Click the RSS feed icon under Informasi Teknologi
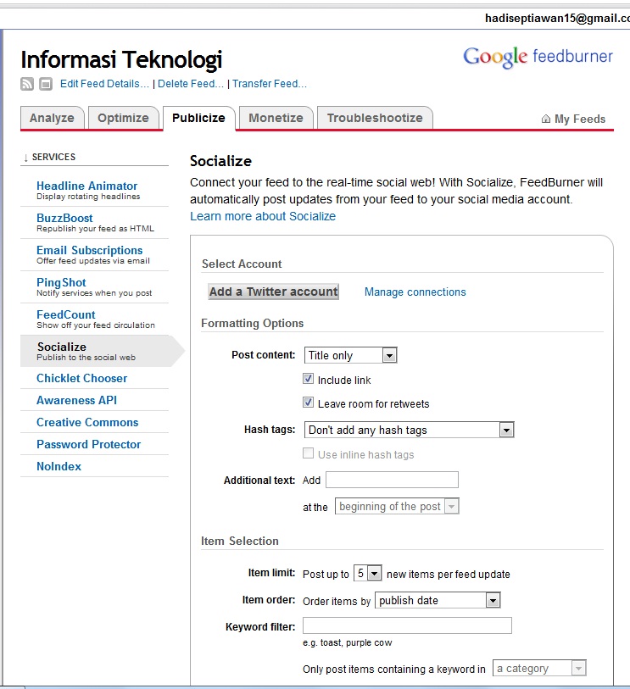The width and height of the screenshot is (630, 689). [27, 84]
